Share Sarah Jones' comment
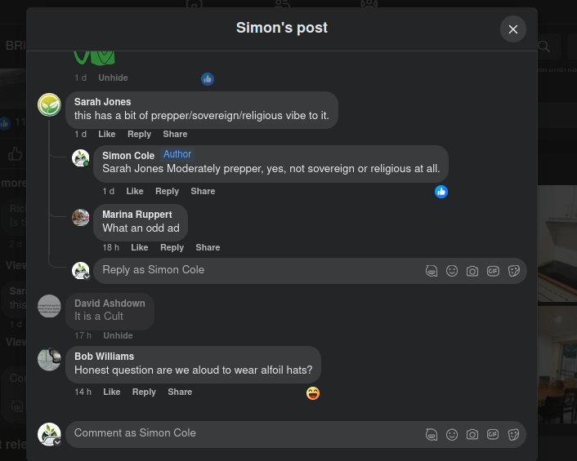Screen dimensions: 577x461 (175, 134)
